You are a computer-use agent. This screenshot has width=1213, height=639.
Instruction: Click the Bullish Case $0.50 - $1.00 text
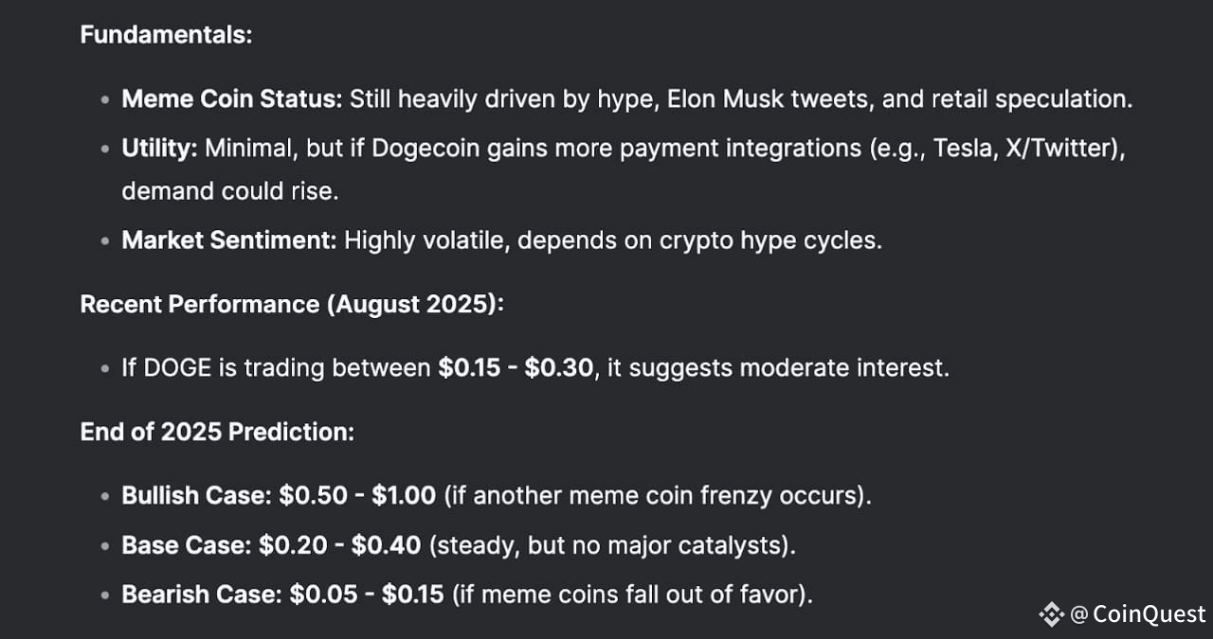click(279, 495)
